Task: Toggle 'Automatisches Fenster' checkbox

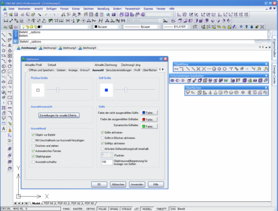Action: [x=33, y=151]
